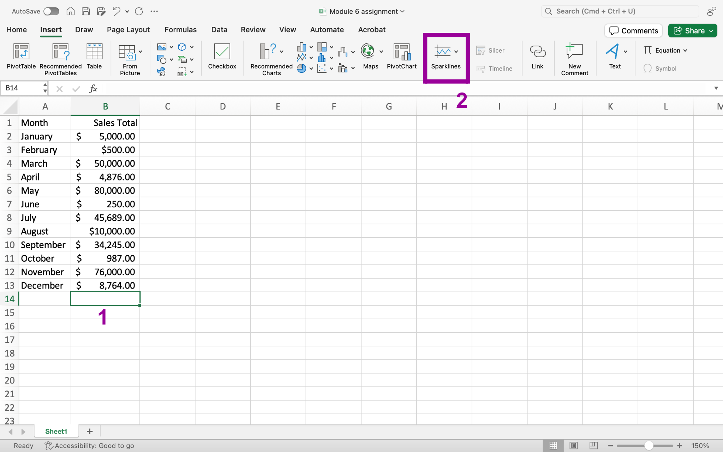Click the Line chart icon

[301, 57]
